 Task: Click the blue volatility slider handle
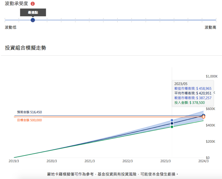click(x=33, y=20)
